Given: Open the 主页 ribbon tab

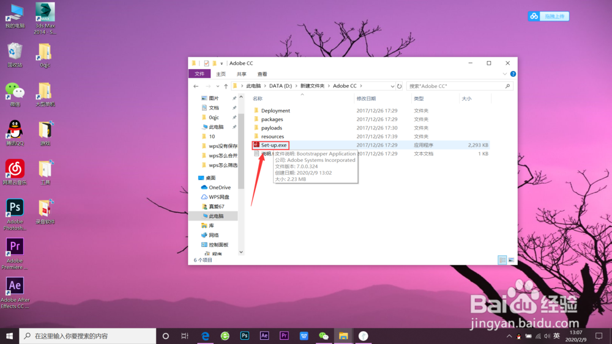Looking at the screenshot, I should 221,74.
